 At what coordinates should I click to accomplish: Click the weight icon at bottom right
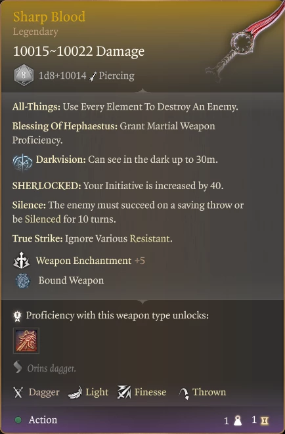coord(238,420)
